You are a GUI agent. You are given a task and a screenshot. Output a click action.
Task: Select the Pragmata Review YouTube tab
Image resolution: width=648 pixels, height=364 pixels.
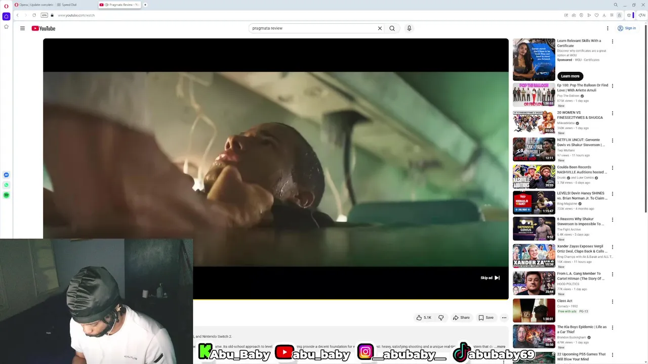pos(119,5)
